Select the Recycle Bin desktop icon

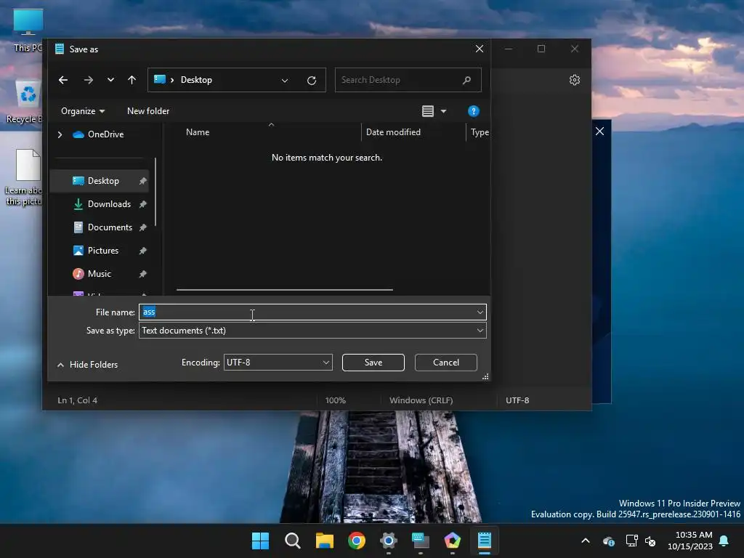(x=25, y=102)
